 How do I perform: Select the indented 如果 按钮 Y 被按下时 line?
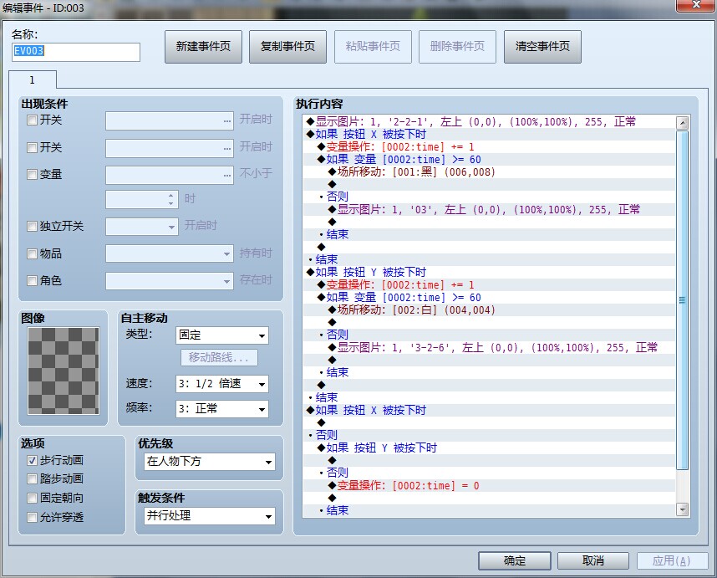point(489,448)
